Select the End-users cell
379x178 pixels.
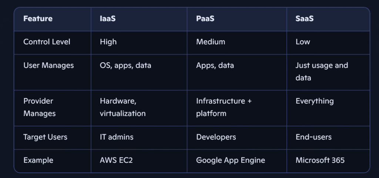click(313, 137)
